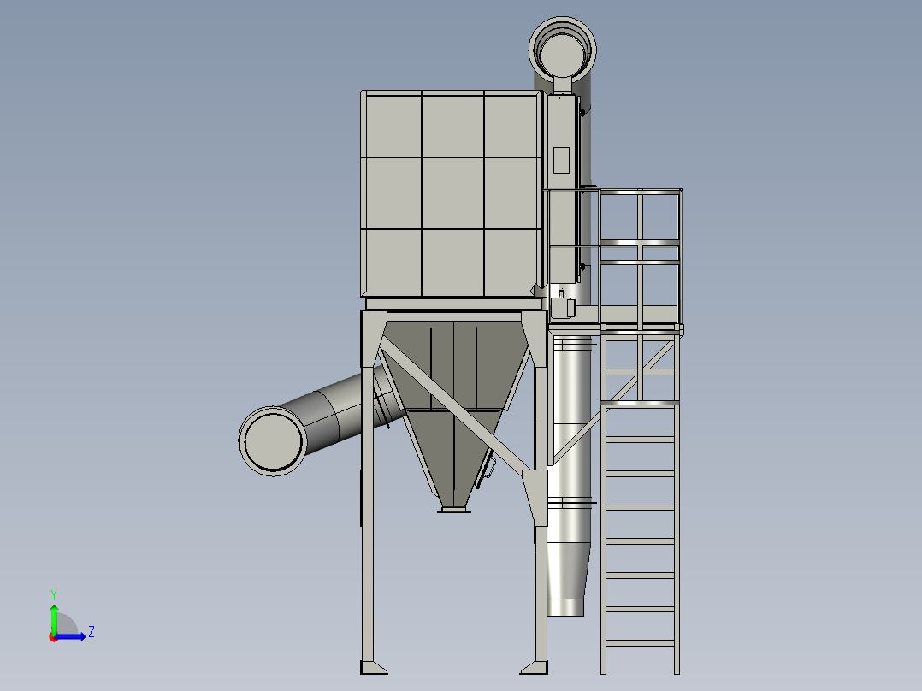The height and width of the screenshot is (691, 922).
Task: Click the green Y axis of the triad
Action: (x=54, y=618)
